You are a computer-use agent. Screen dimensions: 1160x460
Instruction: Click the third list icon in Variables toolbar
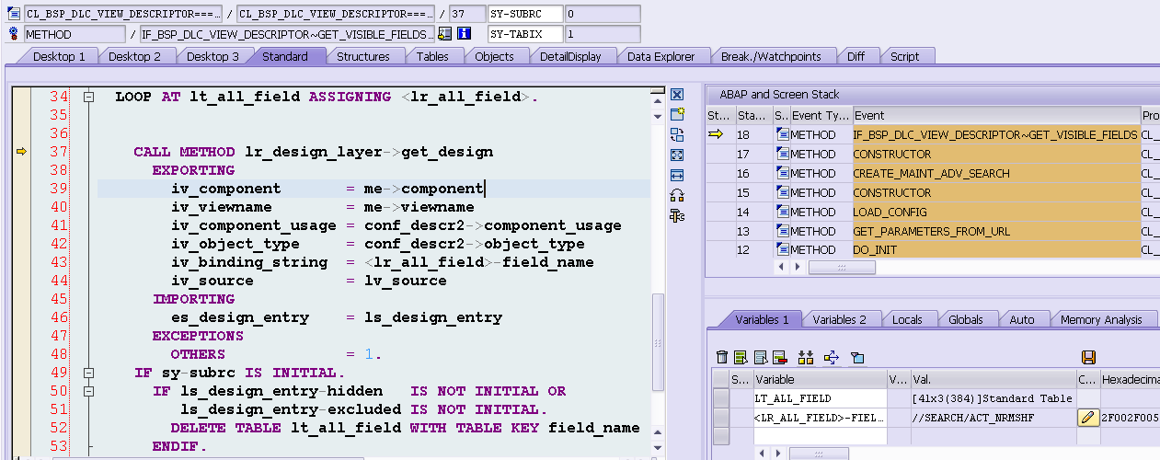[x=760, y=357]
